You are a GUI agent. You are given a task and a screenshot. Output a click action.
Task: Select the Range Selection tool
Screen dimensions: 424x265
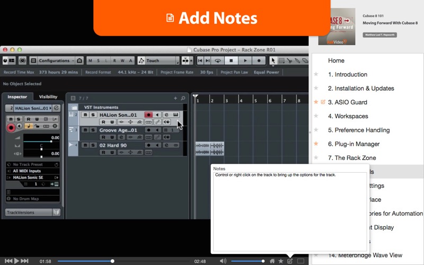[x=281, y=60]
